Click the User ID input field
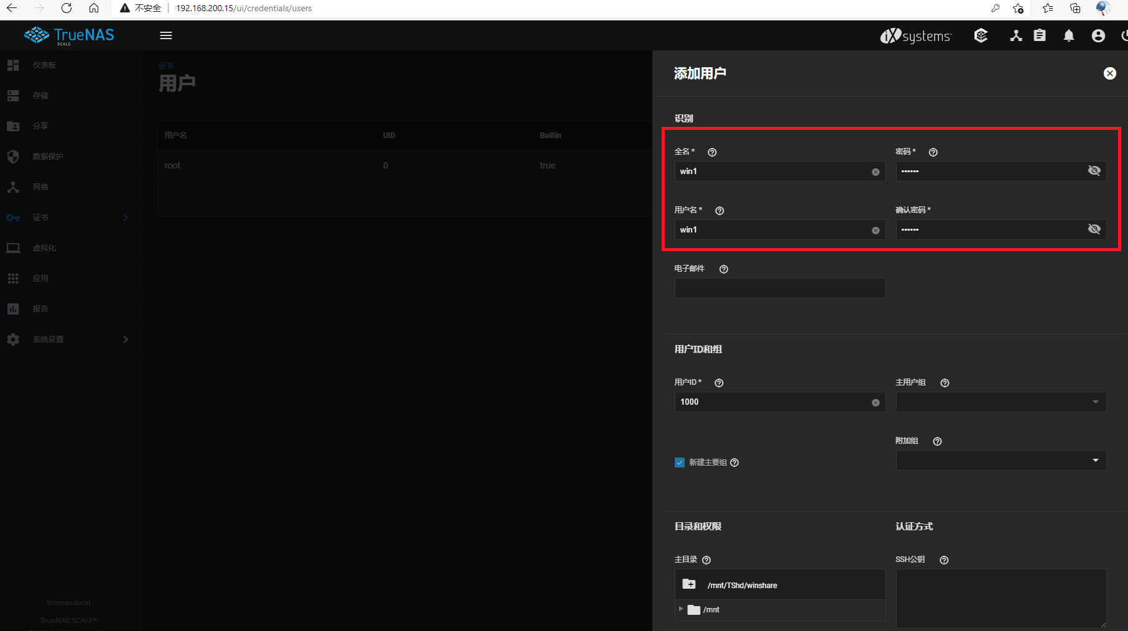The image size is (1128, 631). coord(780,402)
